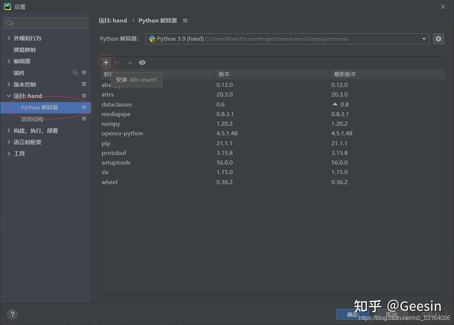Open the Python interpreter dropdown
This screenshot has height=325, width=454.
tap(424, 38)
